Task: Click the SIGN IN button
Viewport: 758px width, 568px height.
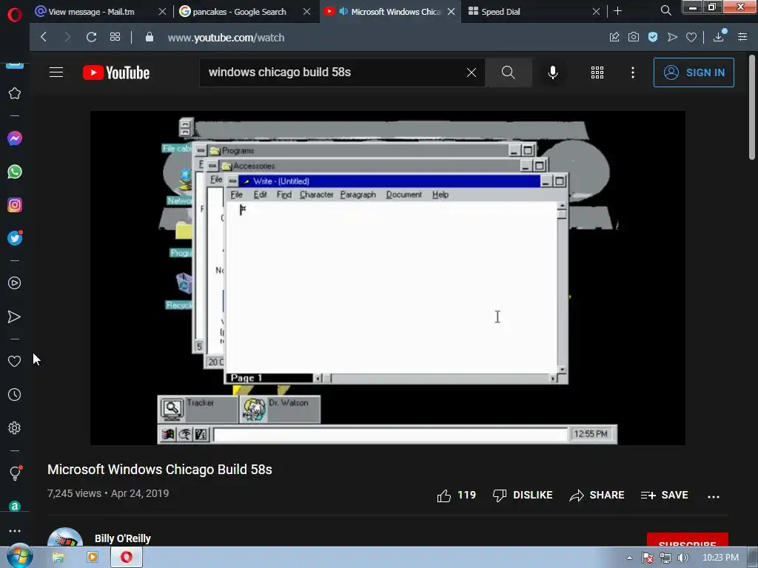Action: click(x=694, y=72)
